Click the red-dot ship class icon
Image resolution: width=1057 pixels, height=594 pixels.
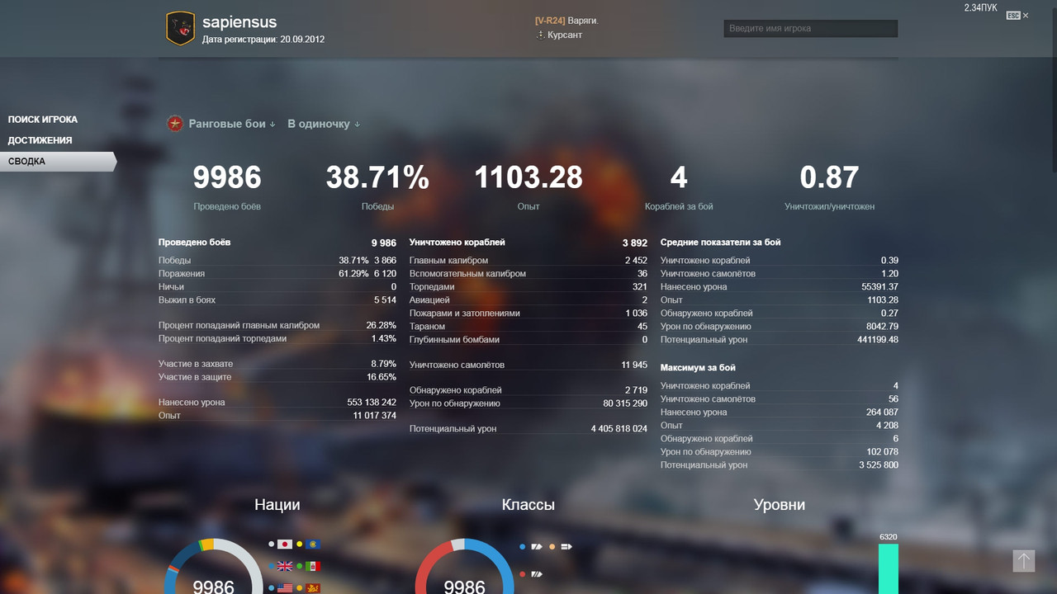(537, 573)
